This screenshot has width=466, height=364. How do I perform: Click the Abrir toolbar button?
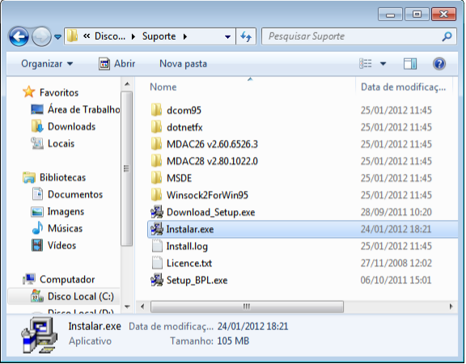coord(116,64)
